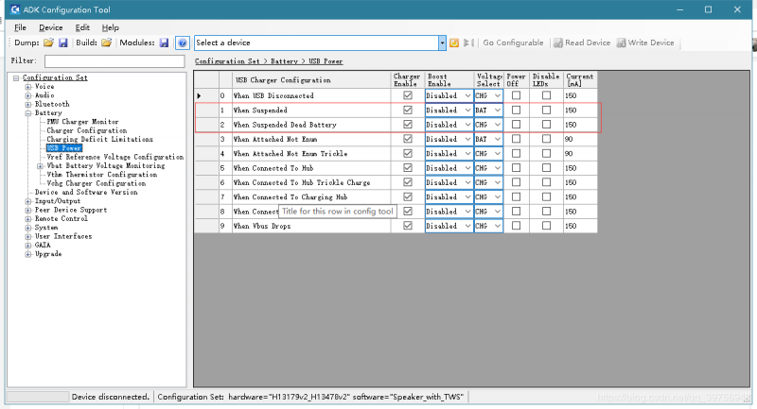The width and height of the screenshot is (757, 409).
Task: Click into the Filter text field
Action: pos(114,61)
